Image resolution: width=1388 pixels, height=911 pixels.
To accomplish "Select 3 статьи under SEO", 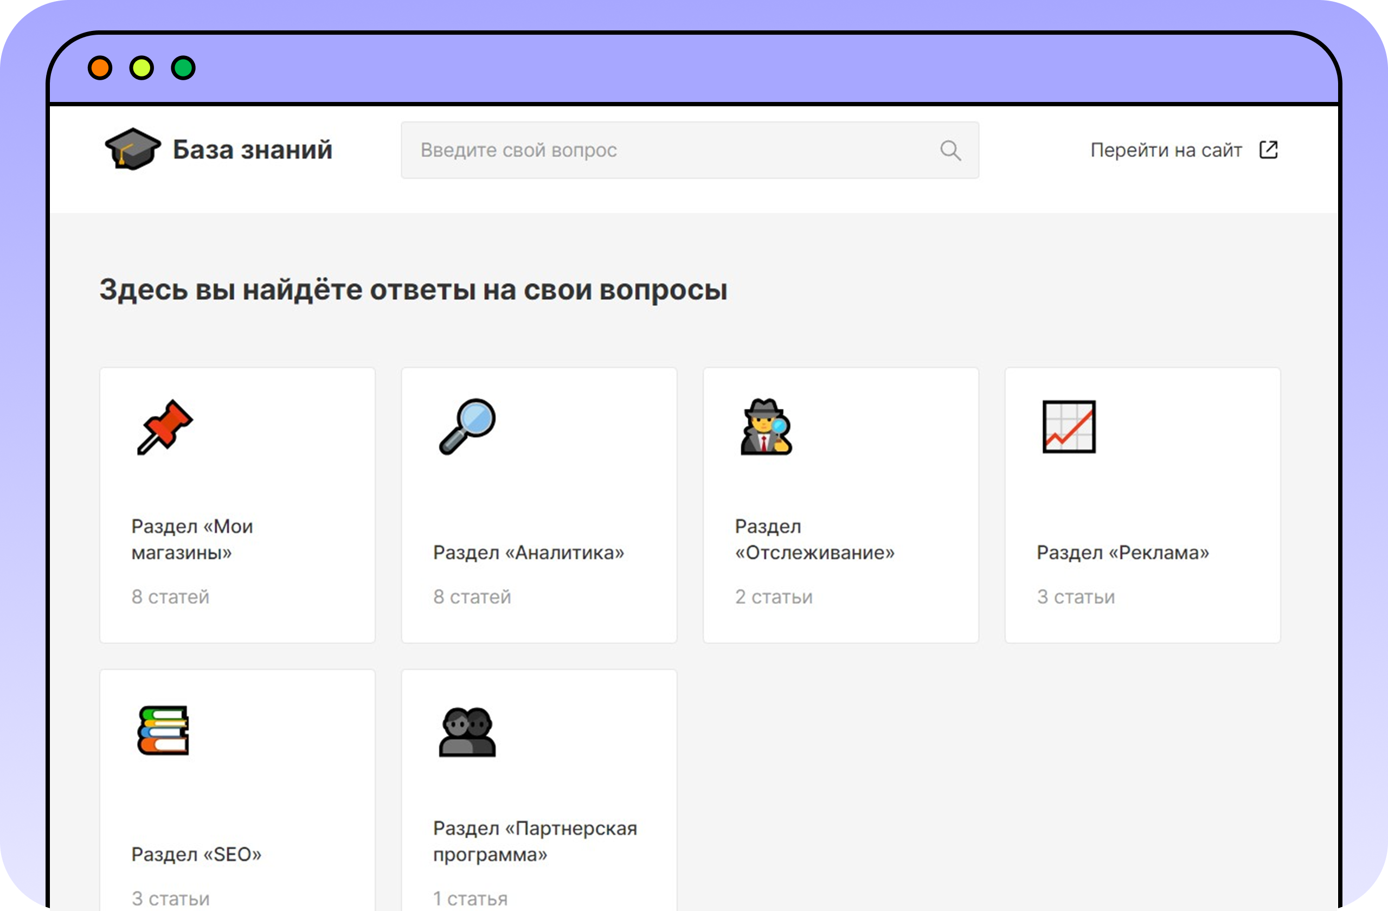I will tap(170, 899).
